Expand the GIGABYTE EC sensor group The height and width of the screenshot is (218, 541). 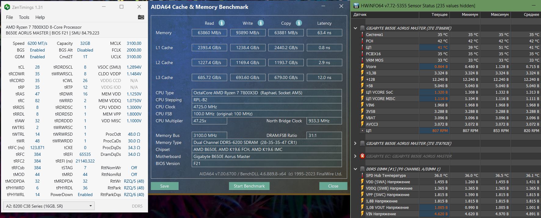pos(355,156)
